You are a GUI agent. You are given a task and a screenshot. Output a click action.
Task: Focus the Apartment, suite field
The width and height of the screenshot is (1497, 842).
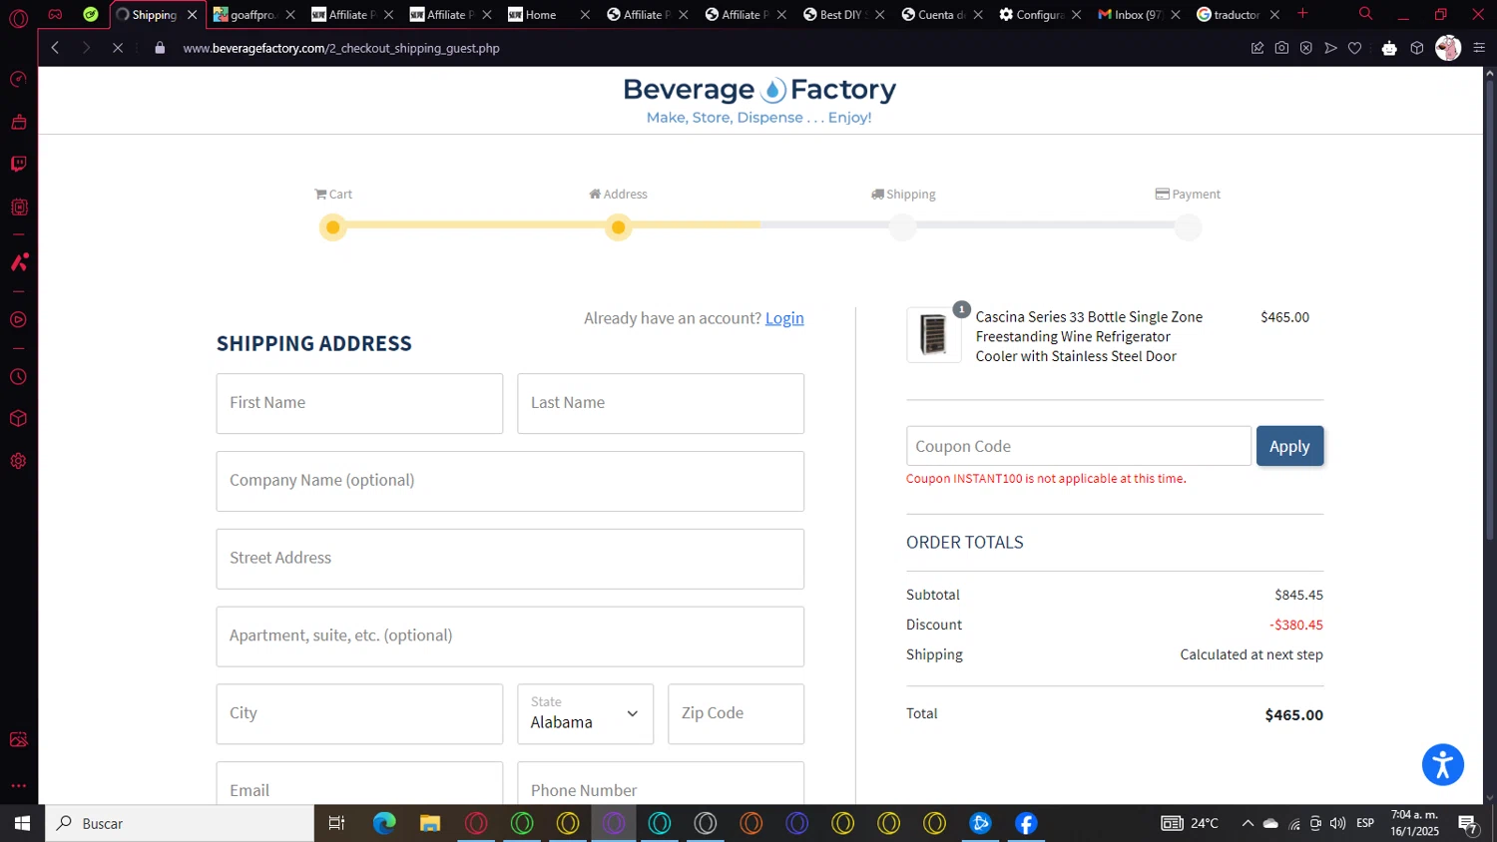510,636
